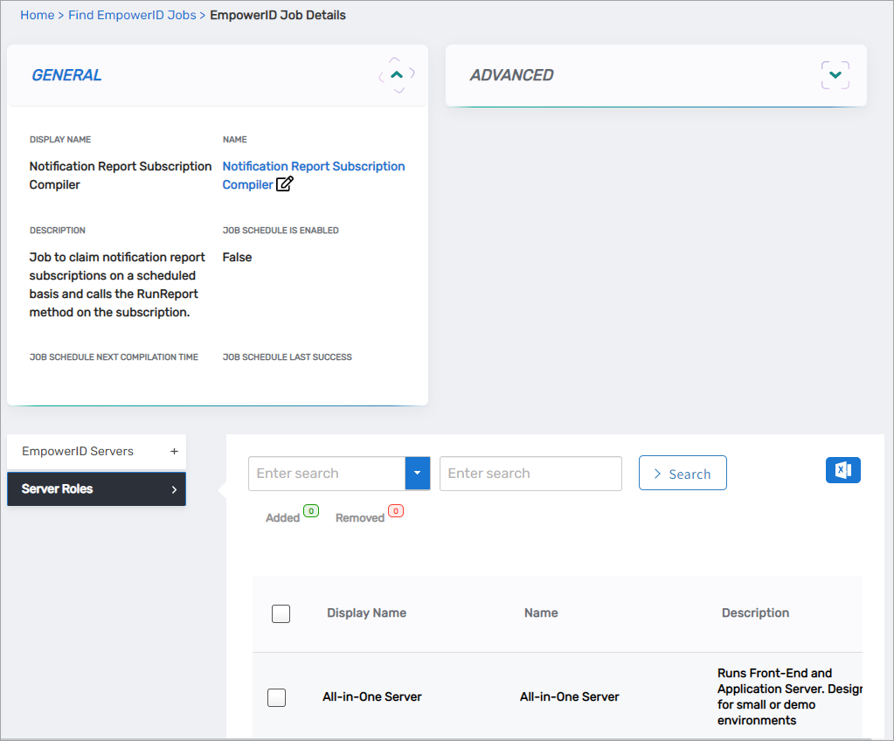Collapse the General panel with the chevron
The image size is (894, 741).
tap(397, 75)
